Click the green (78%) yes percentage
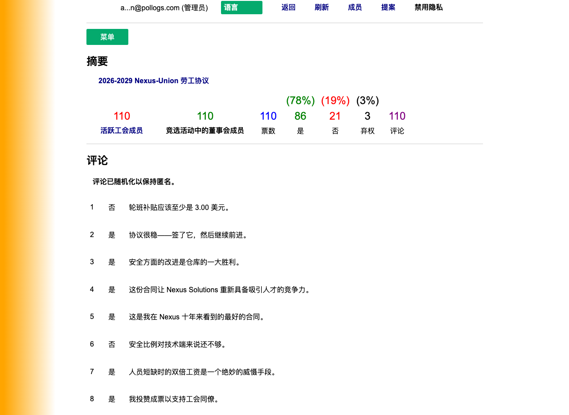The width and height of the screenshot is (569, 415). (300, 101)
